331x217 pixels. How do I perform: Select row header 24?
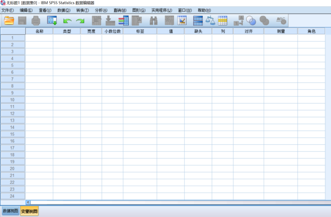click(12, 196)
